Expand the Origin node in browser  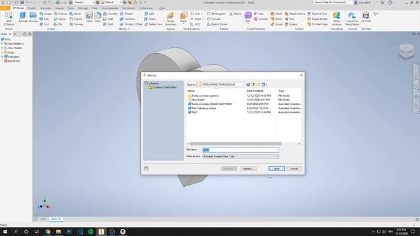pos(2,52)
